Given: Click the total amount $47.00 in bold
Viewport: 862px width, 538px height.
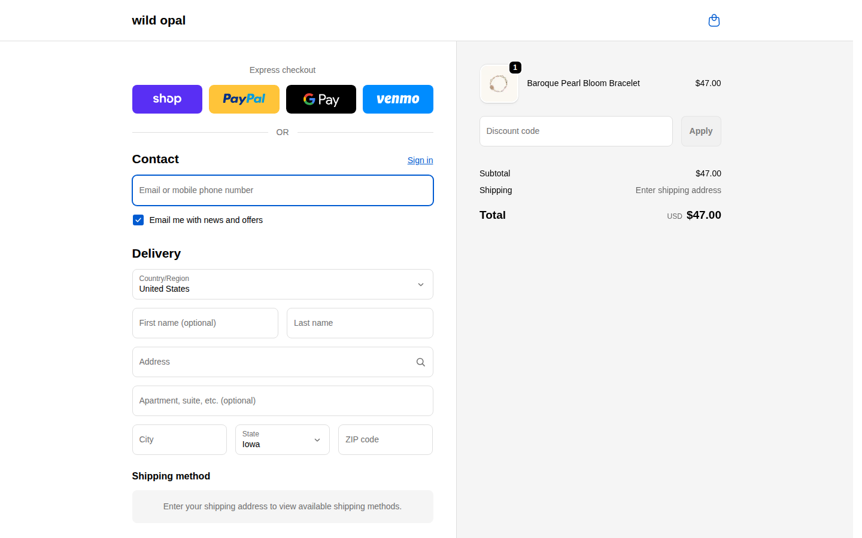Looking at the screenshot, I should point(704,215).
